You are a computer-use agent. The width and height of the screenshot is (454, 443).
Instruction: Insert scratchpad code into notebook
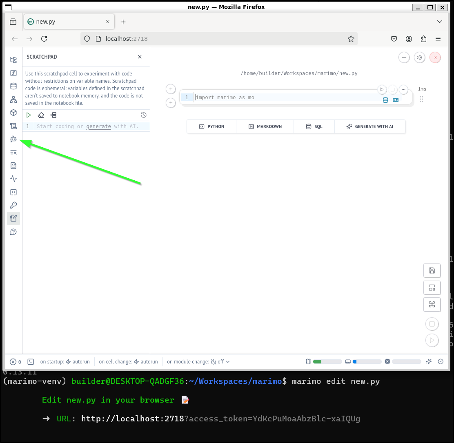tap(53, 115)
